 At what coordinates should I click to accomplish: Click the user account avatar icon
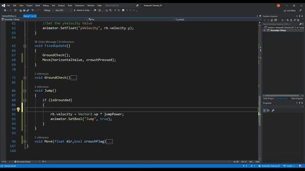click(278, 5)
